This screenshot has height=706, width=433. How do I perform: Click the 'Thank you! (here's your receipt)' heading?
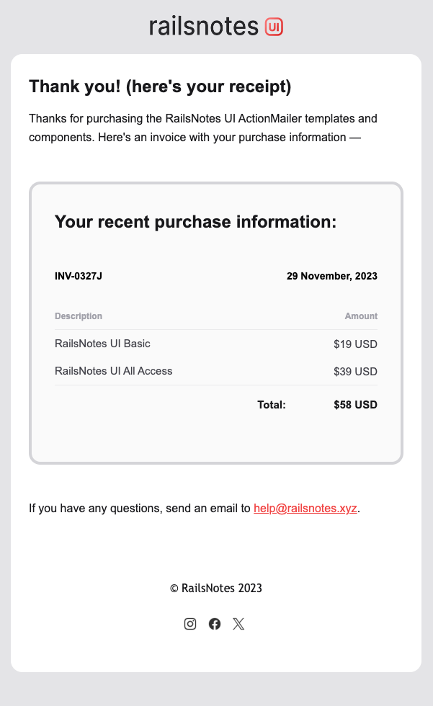click(x=160, y=86)
